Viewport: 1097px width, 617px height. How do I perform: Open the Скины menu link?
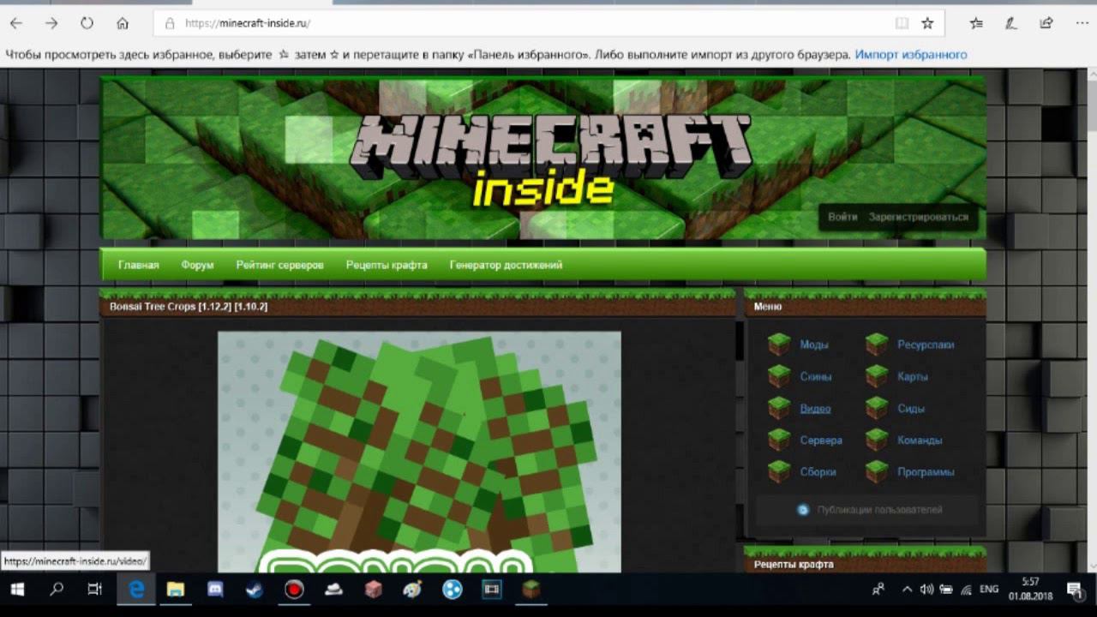(816, 376)
